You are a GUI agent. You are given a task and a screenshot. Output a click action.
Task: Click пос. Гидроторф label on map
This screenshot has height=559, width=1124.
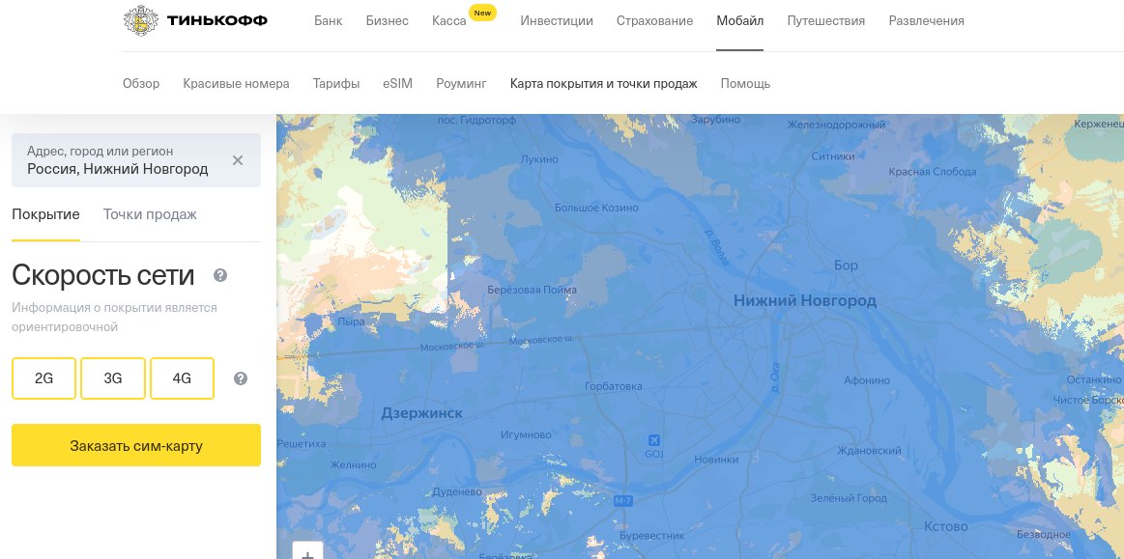click(x=476, y=121)
